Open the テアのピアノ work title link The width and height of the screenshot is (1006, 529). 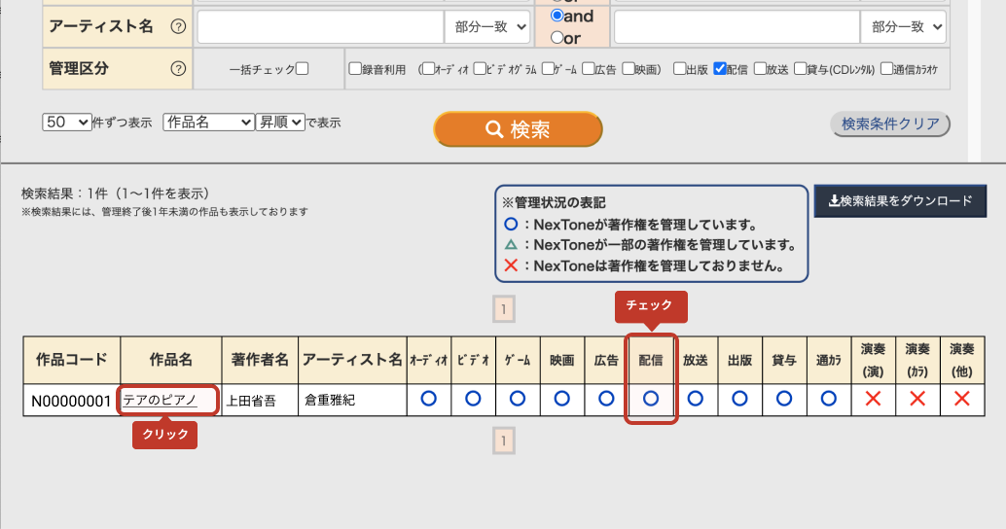pyautogui.click(x=160, y=400)
